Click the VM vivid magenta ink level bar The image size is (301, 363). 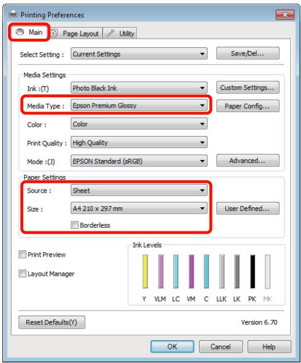(191, 271)
